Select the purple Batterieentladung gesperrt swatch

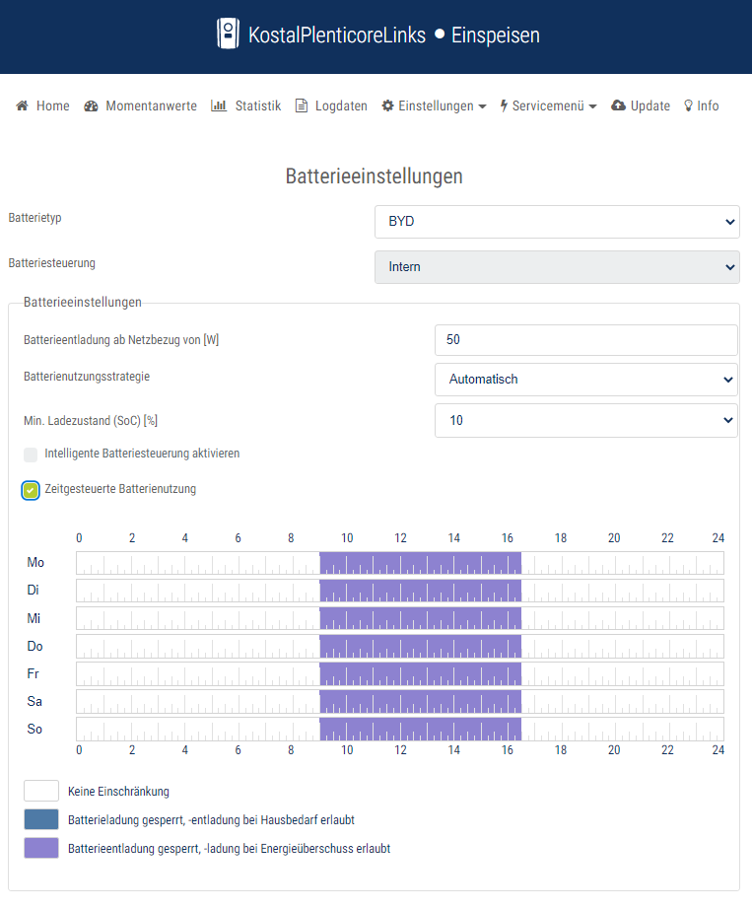41,848
